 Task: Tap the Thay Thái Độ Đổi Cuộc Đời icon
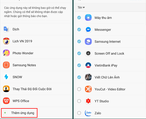[6, 89]
